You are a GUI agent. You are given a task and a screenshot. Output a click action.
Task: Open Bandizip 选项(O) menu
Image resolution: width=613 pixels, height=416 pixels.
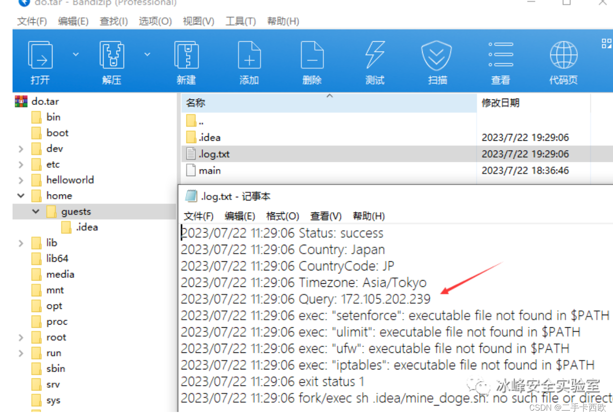[155, 21]
